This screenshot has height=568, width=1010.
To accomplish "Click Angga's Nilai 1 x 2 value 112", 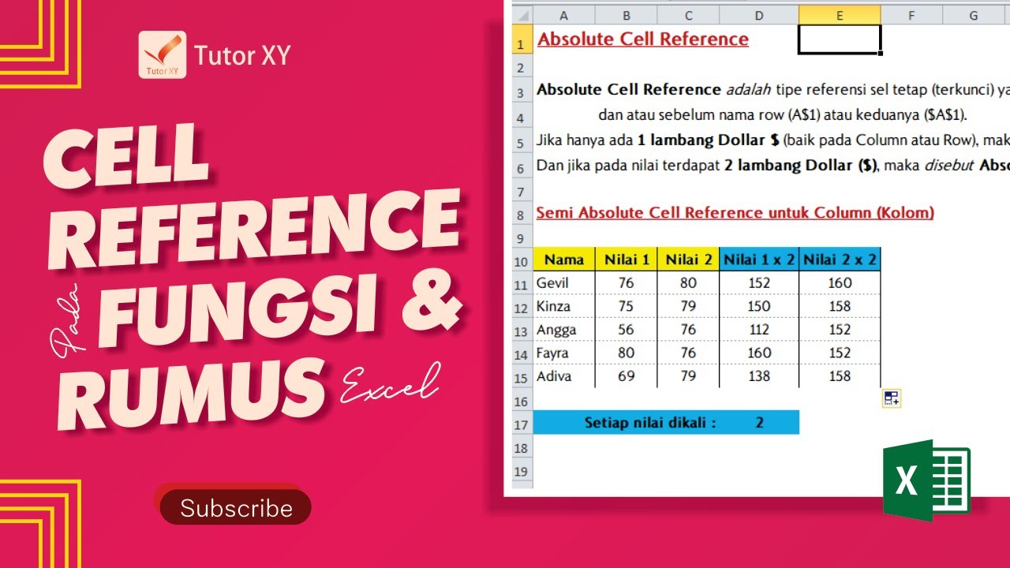I will point(759,330).
